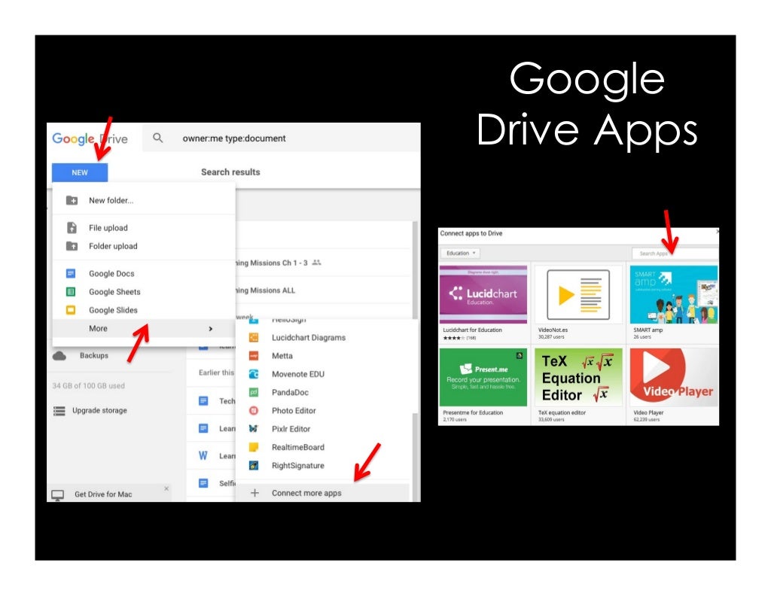Click the New folder icon

pyautogui.click(x=72, y=200)
